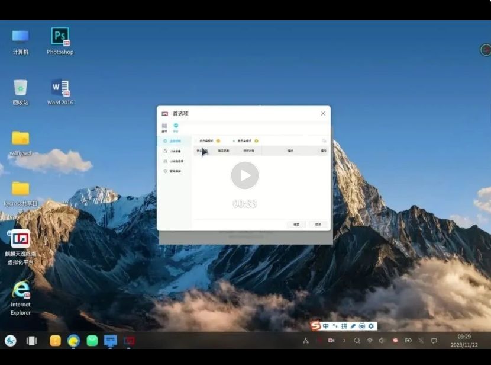The height and width of the screenshot is (365, 491).
Task: Click the 取消 cancel button in preferences dialog
Action: [x=318, y=225]
